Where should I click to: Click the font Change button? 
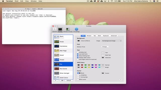(x=105, y=47)
